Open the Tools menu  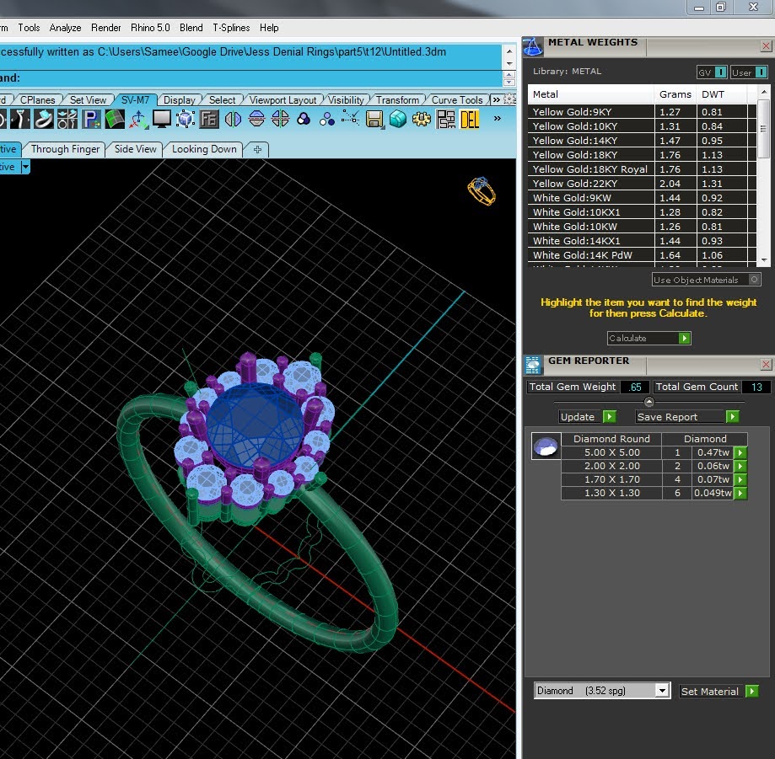[x=30, y=28]
